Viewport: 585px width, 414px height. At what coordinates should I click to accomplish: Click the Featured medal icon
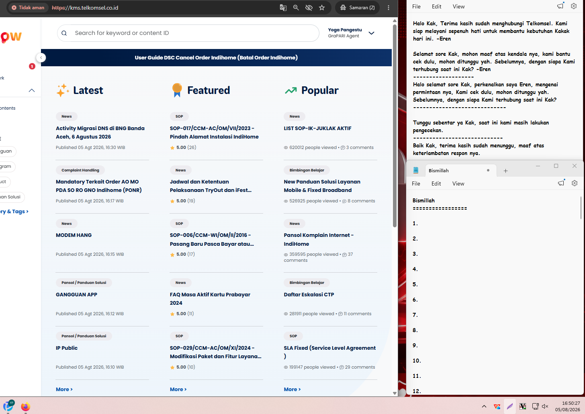tap(177, 90)
